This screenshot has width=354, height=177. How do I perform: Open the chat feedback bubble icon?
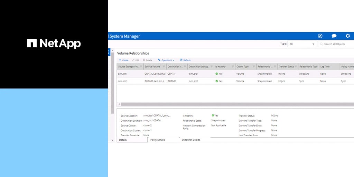click(x=334, y=36)
